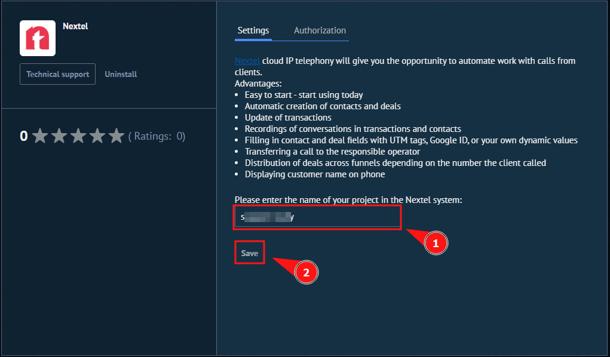610x357 pixels.
Task: Open the Nextel hyperlink in the description
Action: (x=247, y=61)
